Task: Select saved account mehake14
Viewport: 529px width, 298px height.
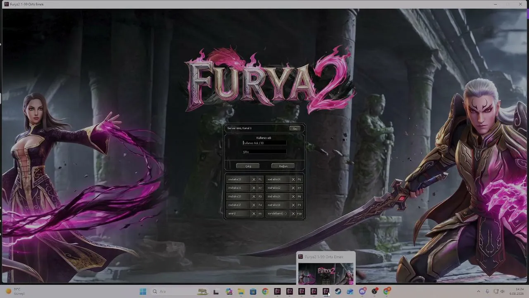Action: tap(278, 179)
